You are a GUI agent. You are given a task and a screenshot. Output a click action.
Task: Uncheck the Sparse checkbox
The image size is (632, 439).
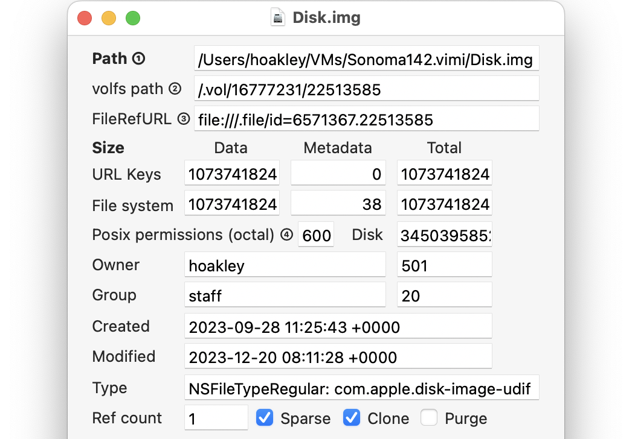[x=265, y=418]
